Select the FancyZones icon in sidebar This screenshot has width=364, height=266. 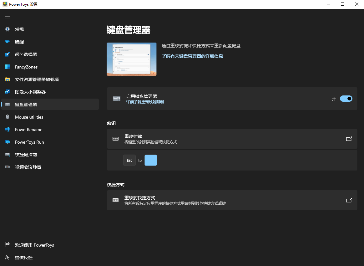8,67
